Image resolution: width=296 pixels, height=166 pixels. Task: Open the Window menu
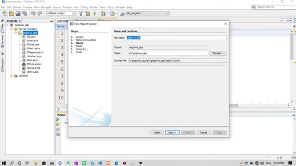[120, 7]
